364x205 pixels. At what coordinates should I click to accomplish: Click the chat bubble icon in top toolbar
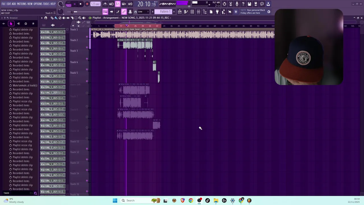click(262, 4)
